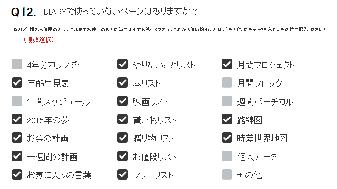Uncheck the 路線図 checkbox
This screenshot has height=189, width=337.
coord(227,119)
